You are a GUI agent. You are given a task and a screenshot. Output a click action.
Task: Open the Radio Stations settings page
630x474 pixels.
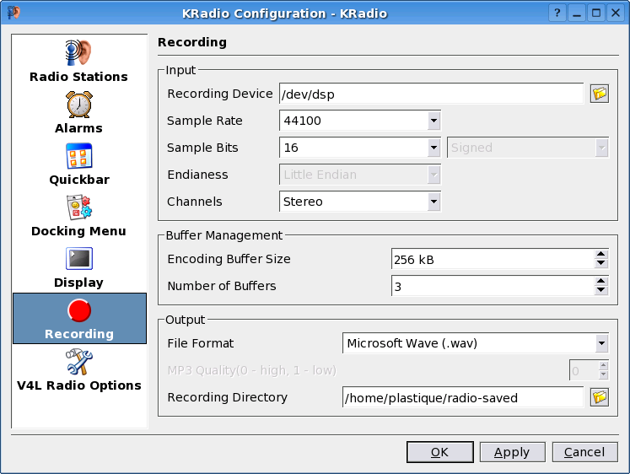coord(78,61)
